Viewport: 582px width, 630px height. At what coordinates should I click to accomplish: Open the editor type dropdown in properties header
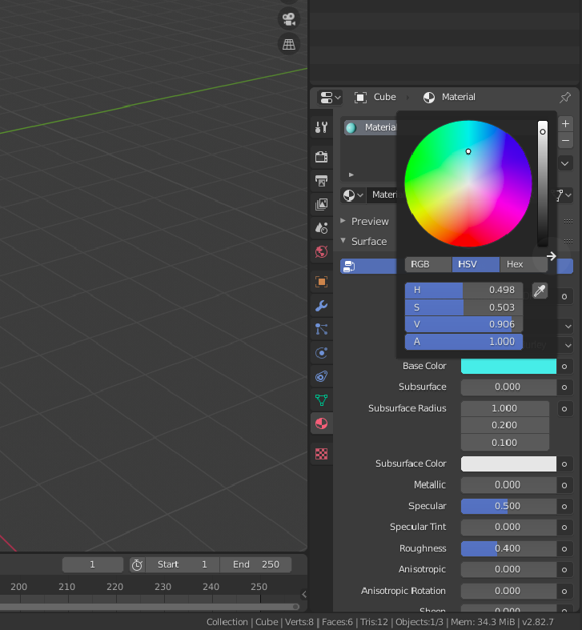(x=330, y=97)
